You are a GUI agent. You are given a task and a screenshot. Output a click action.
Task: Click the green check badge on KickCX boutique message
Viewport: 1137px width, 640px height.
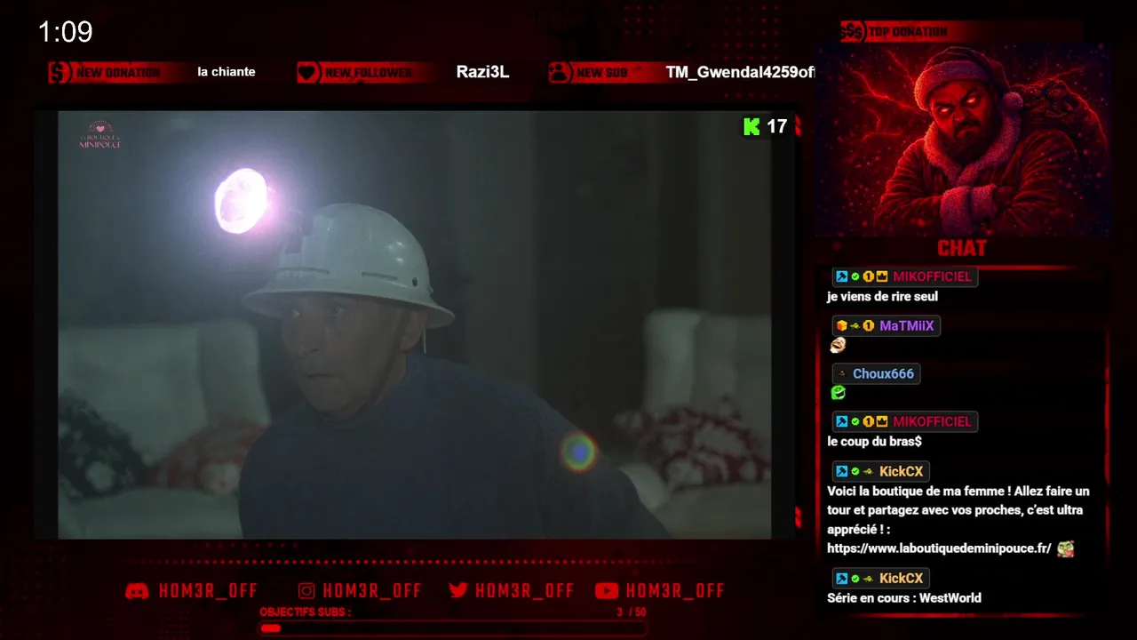pos(855,471)
